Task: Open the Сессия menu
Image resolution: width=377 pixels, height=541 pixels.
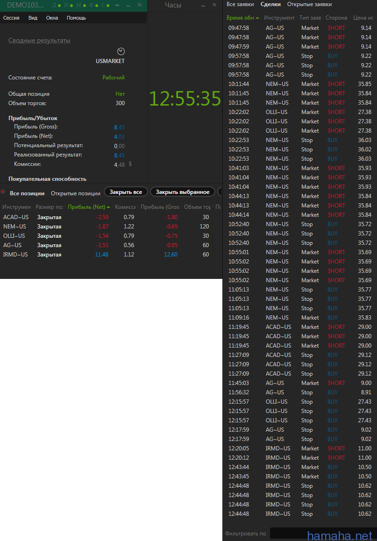Action: [11, 18]
